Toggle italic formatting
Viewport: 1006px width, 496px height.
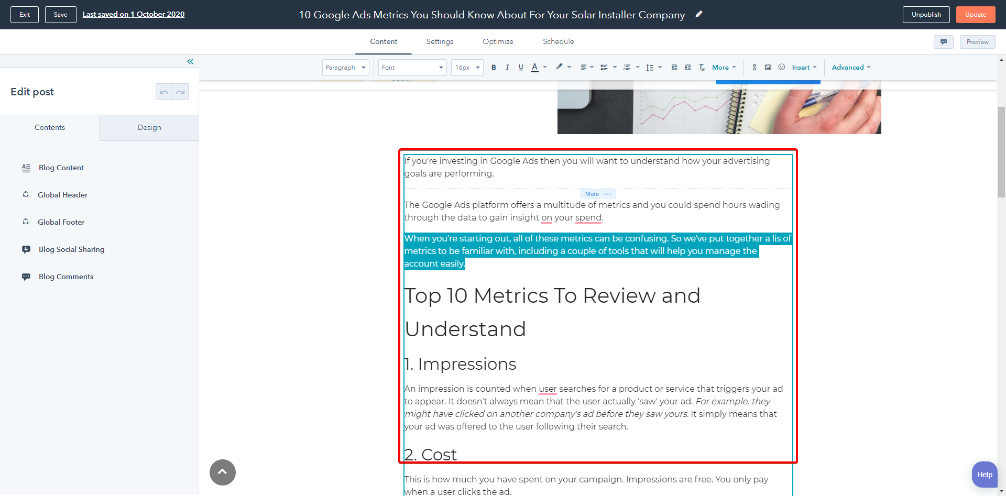(x=507, y=68)
